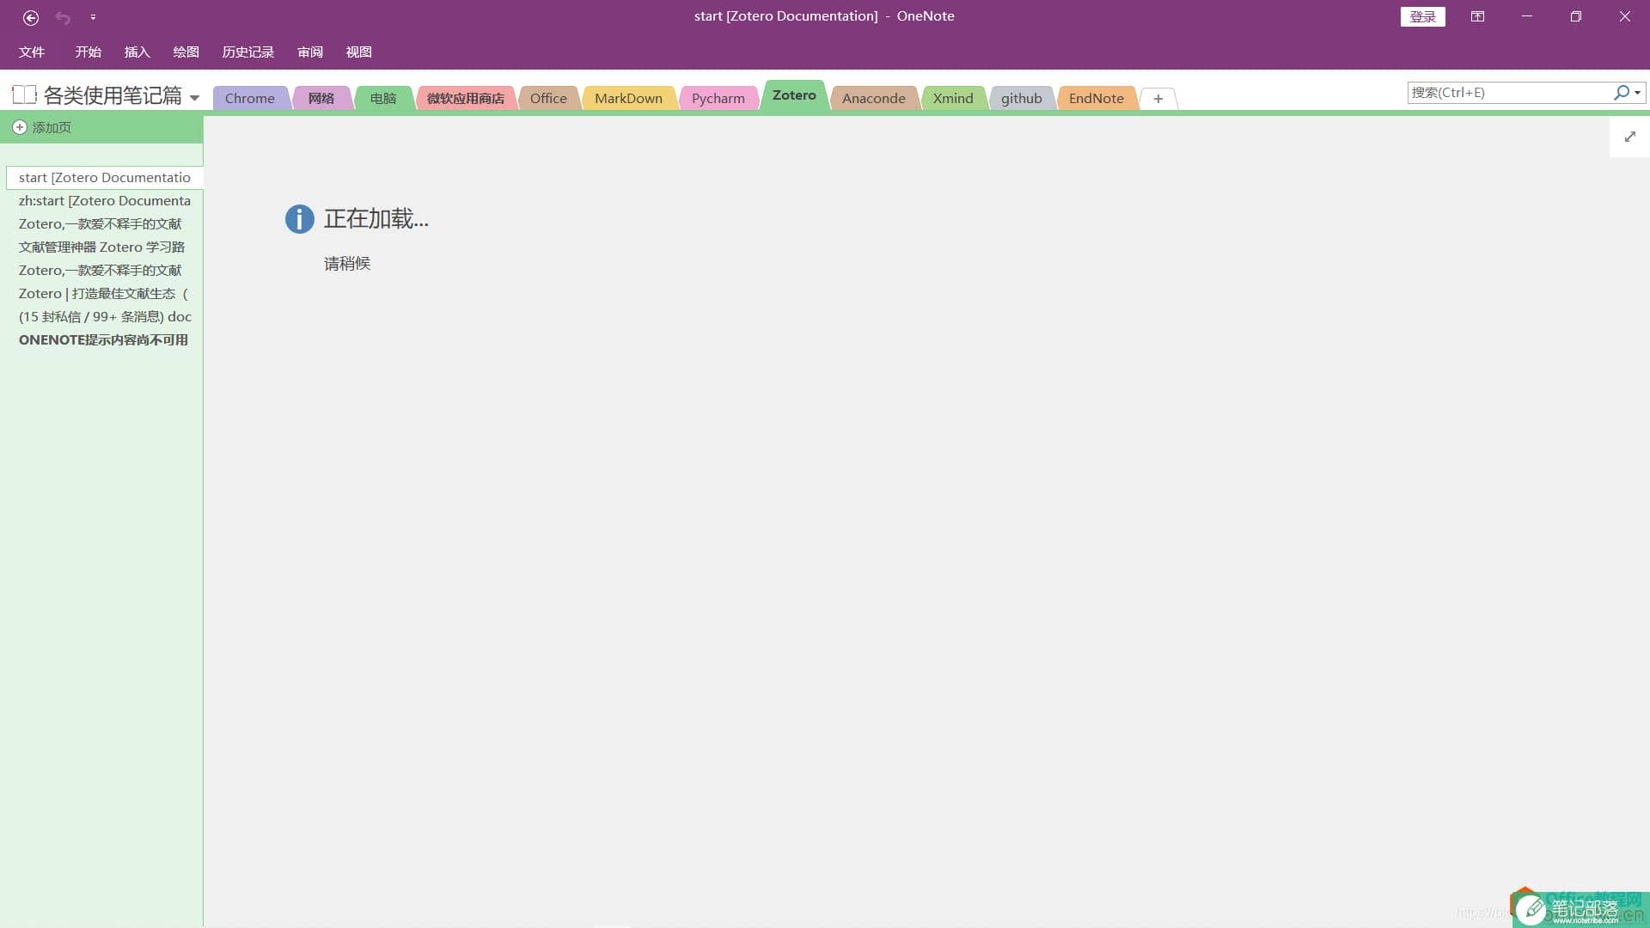
Task: Expand the 各类使用笔记篇 notebook dropdown
Action: click(x=195, y=96)
